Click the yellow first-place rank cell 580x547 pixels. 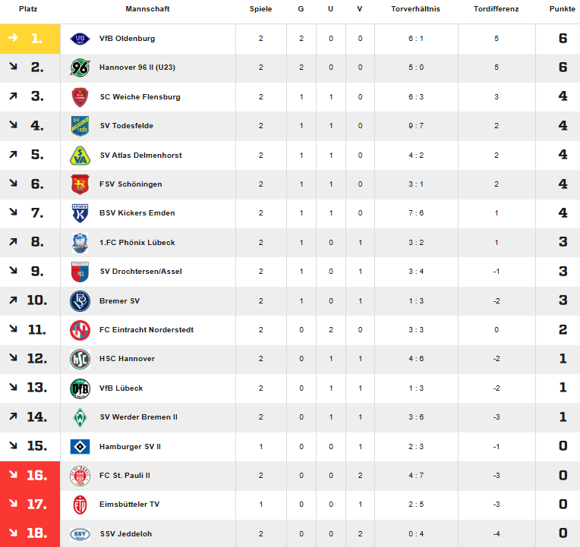[x=30, y=39]
